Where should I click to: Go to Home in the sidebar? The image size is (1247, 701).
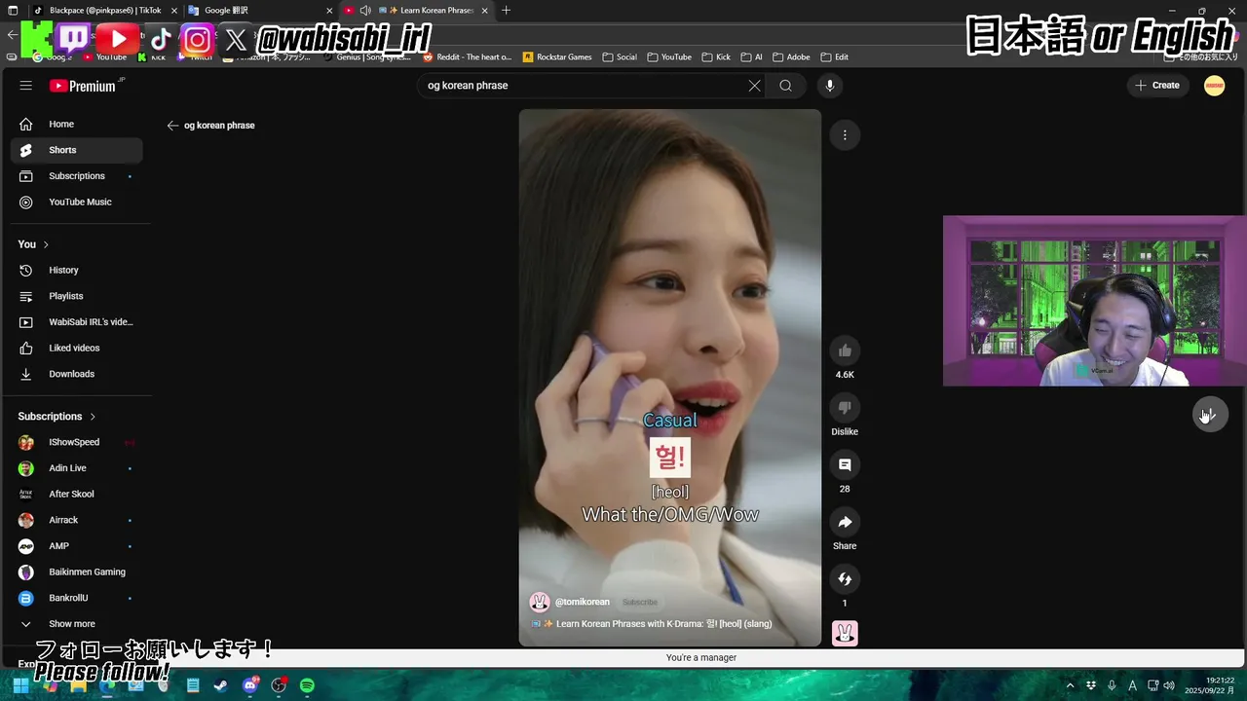76,125
